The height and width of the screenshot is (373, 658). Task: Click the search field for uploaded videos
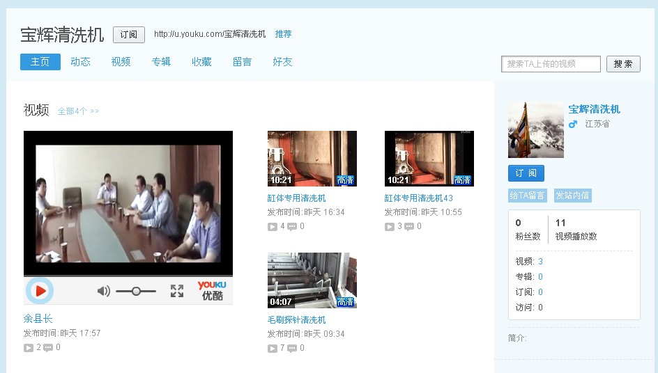(x=551, y=64)
